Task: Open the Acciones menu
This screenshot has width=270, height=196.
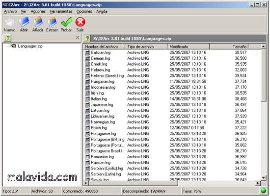Action: point(38,11)
